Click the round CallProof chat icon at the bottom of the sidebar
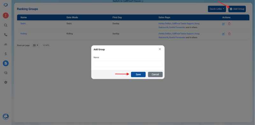Viewport: 255px width, 125px height. (x=6, y=116)
